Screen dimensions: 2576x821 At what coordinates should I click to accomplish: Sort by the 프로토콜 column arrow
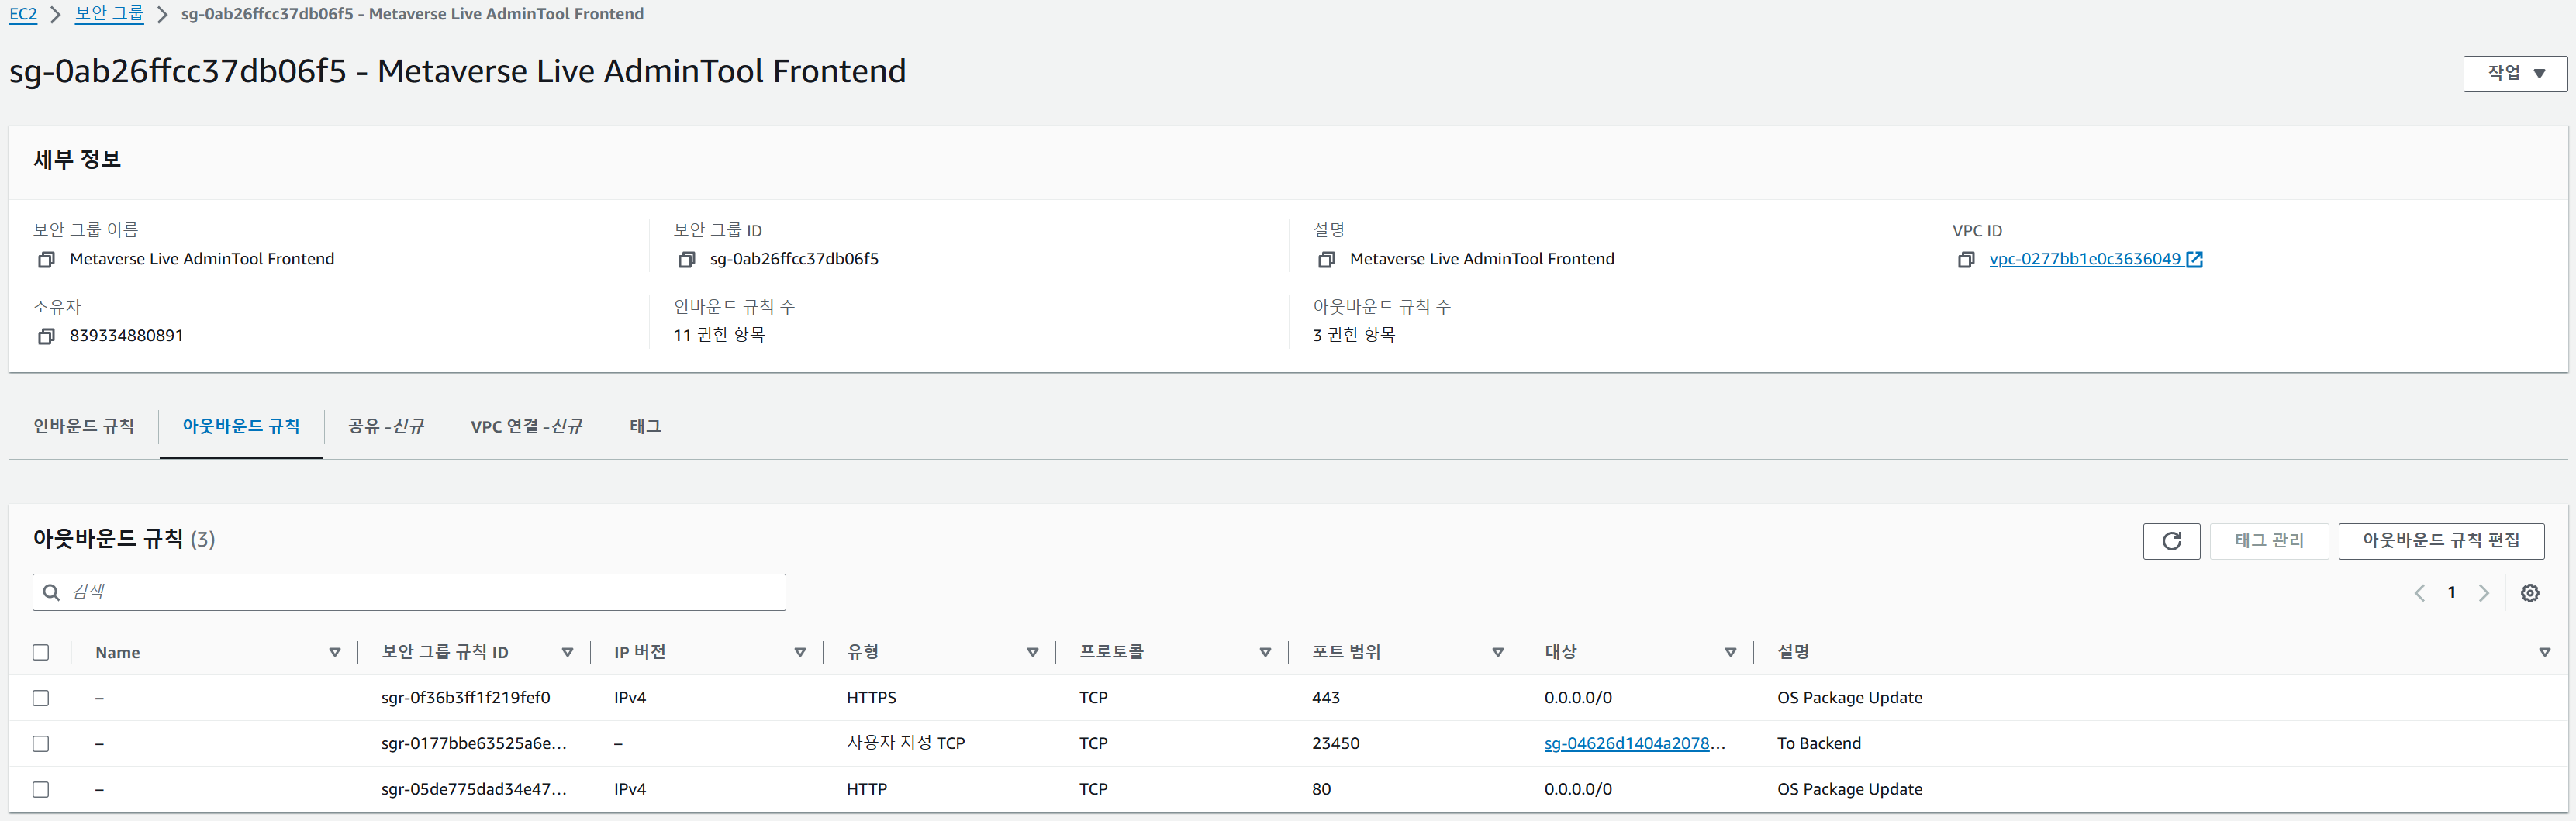(1264, 653)
